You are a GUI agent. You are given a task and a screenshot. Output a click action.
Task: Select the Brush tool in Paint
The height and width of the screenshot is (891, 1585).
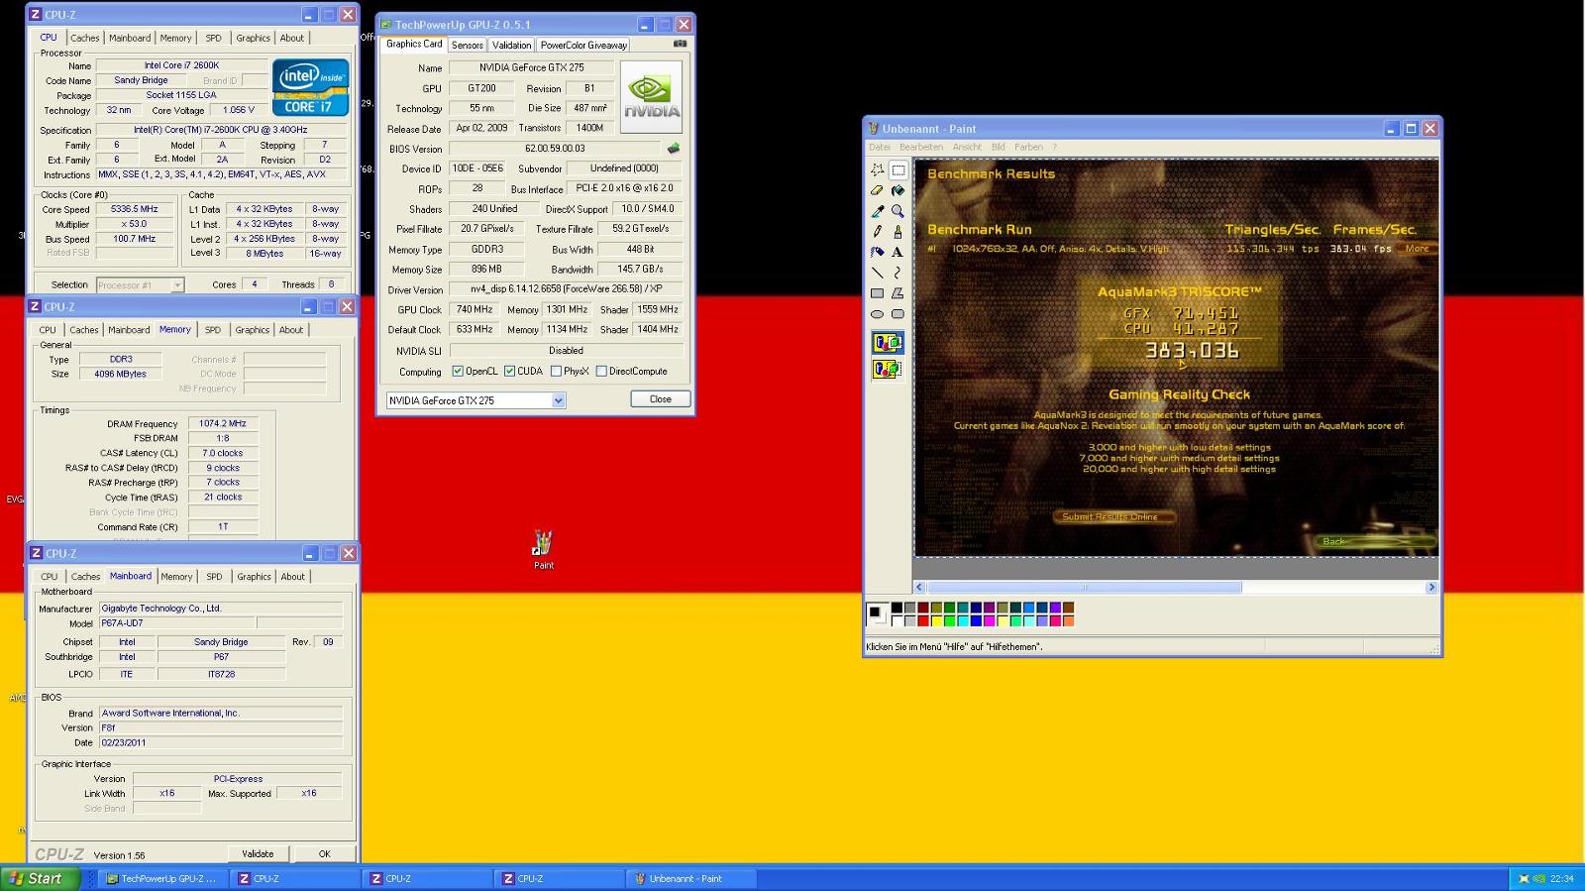(898, 231)
